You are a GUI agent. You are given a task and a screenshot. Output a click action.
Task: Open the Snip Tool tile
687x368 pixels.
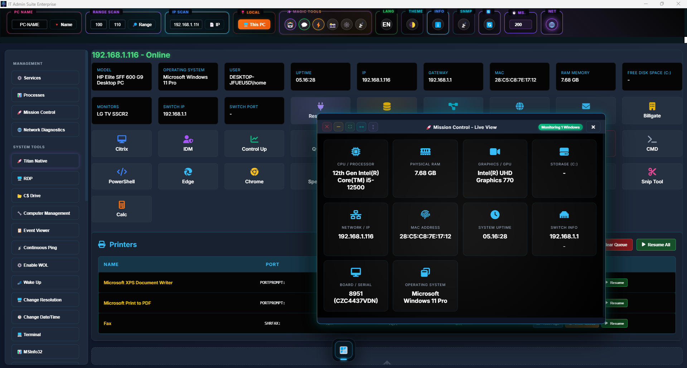click(x=652, y=176)
